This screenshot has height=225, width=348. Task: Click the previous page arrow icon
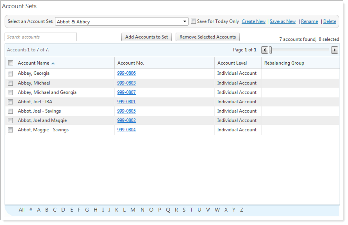tap(264, 50)
